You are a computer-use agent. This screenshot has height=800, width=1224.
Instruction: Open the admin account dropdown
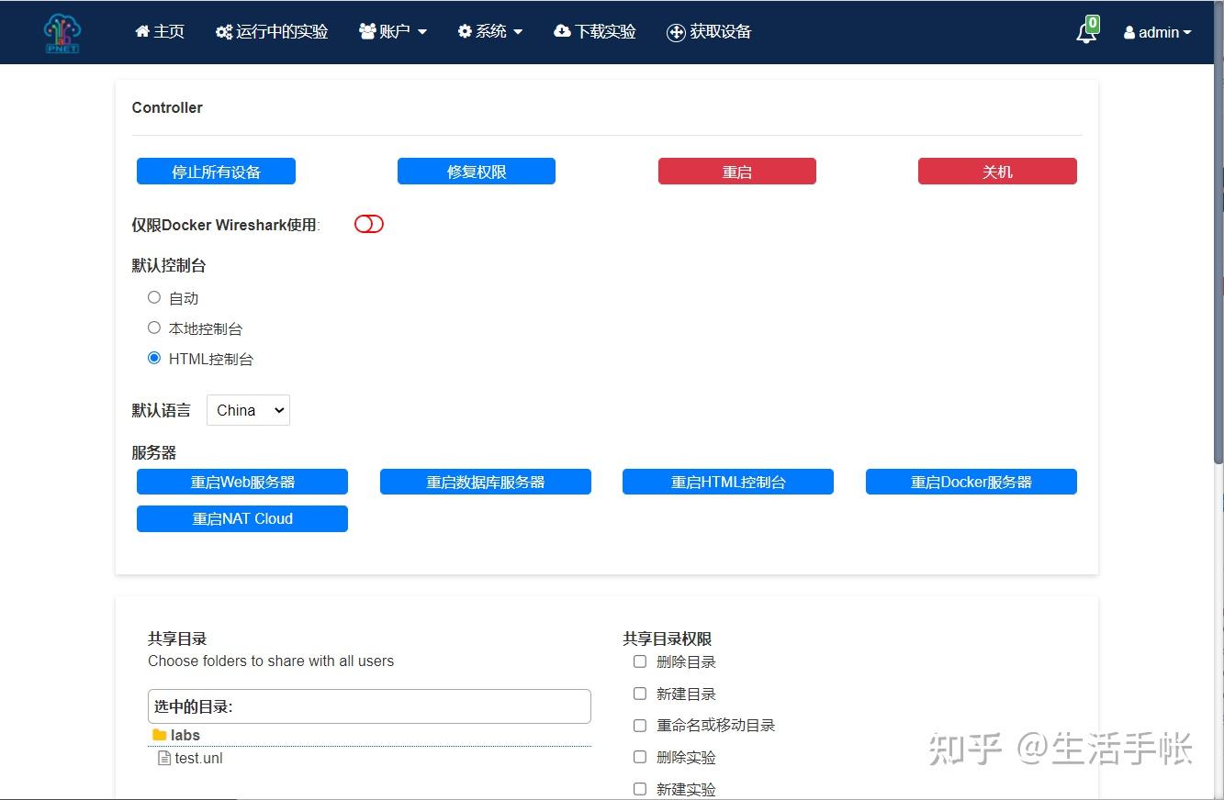(1157, 31)
